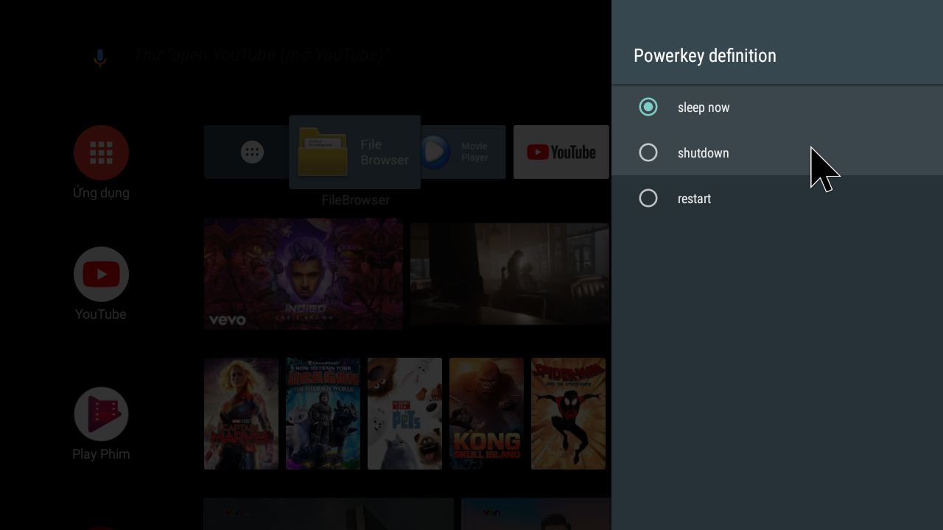Open the YouTube channel icon in sidebar
Image resolution: width=943 pixels, height=530 pixels.
click(x=101, y=274)
